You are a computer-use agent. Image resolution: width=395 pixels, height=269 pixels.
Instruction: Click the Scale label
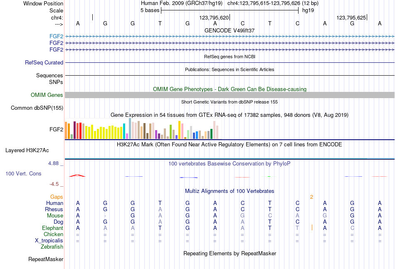tap(56, 10)
